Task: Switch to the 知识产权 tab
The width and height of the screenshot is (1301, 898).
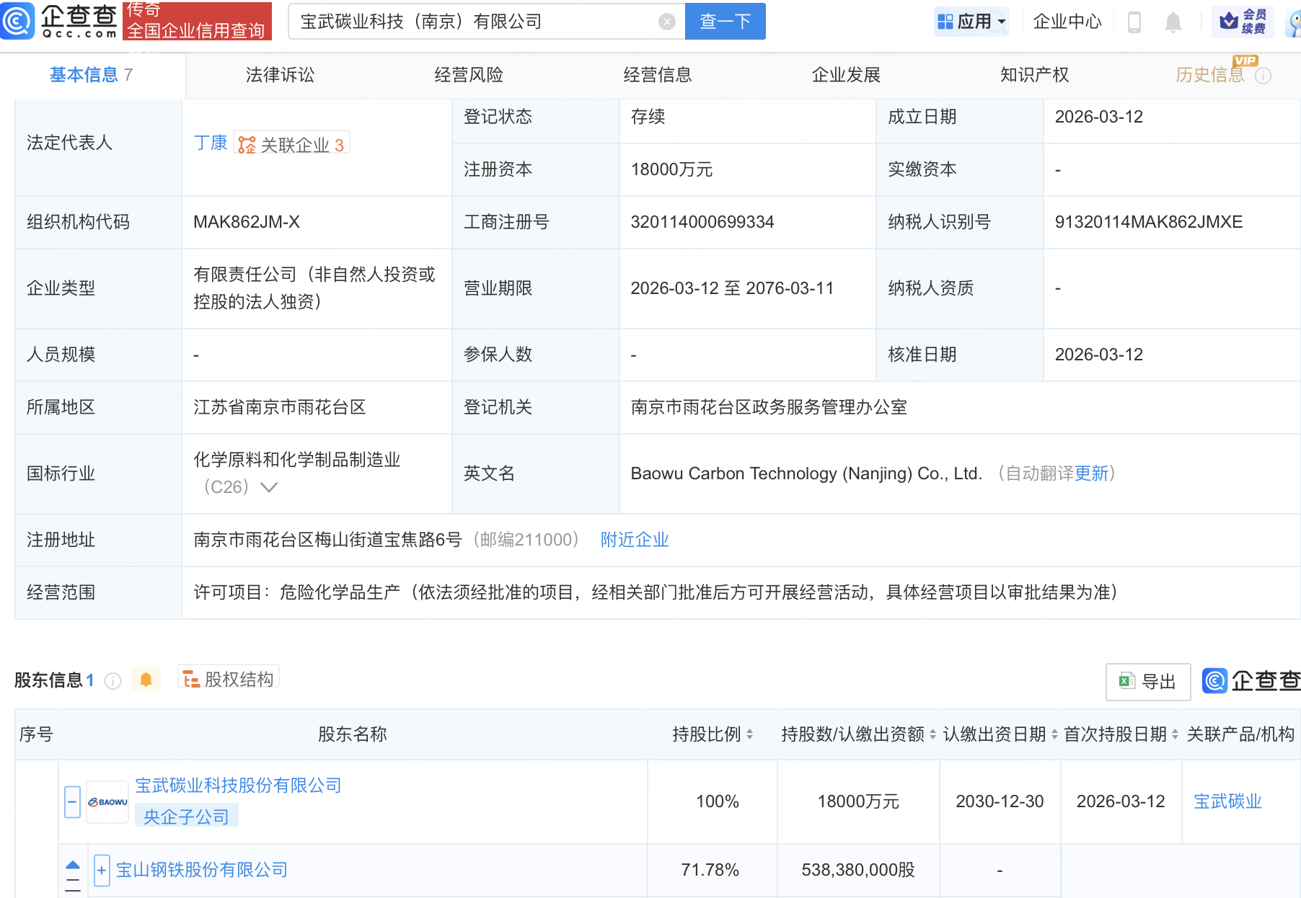Action: tap(1033, 74)
